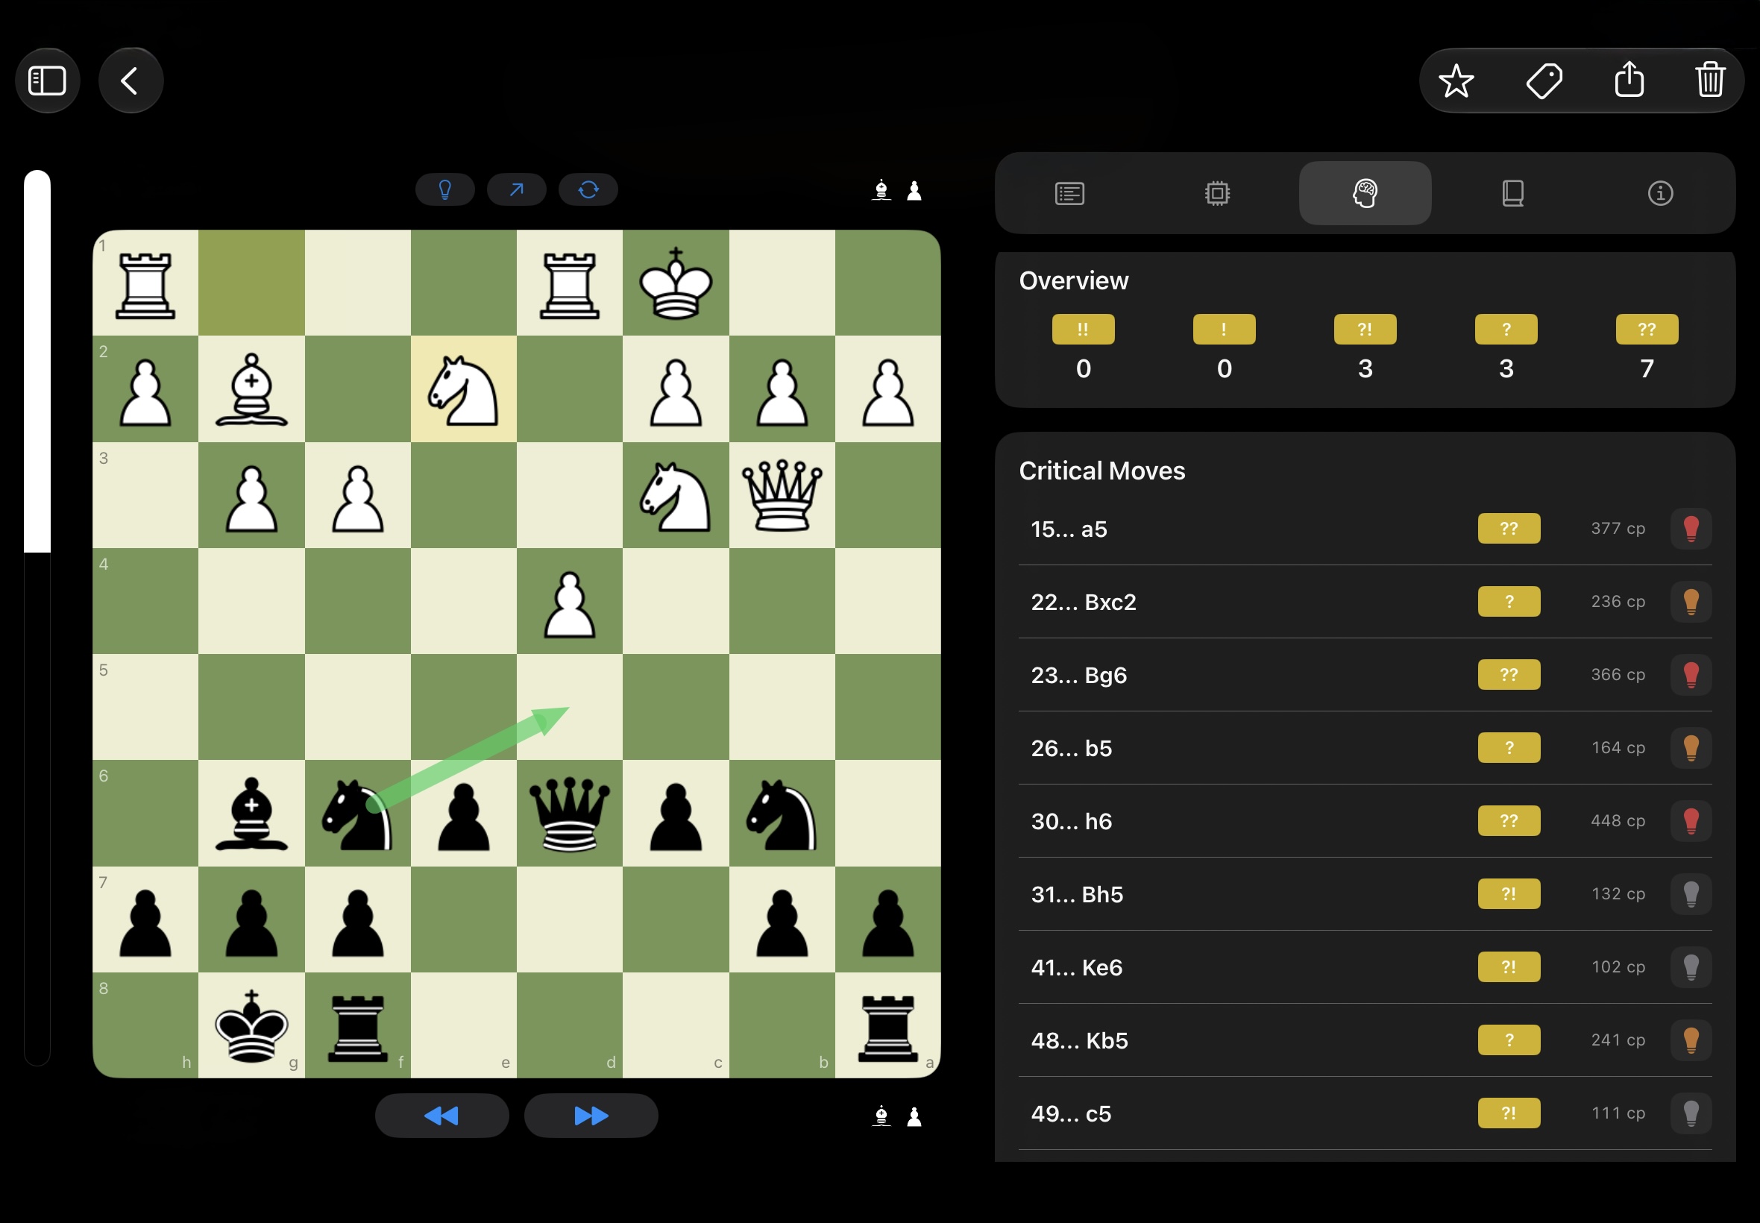Screen dimensions: 1760x1223
Task: Select the black queen on d6
Action: [569, 813]
